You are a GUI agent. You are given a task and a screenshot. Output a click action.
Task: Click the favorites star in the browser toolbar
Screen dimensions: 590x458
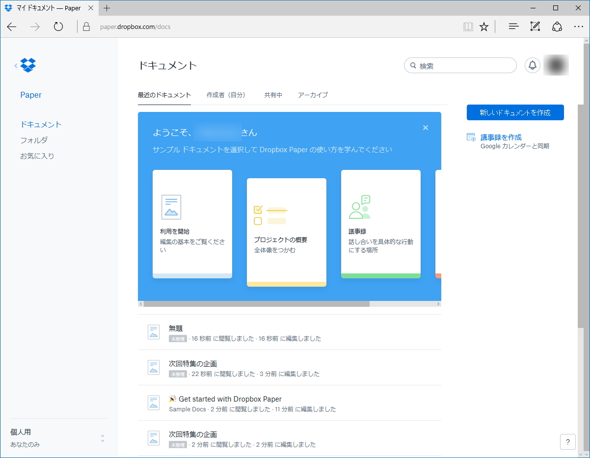(484, 27)
